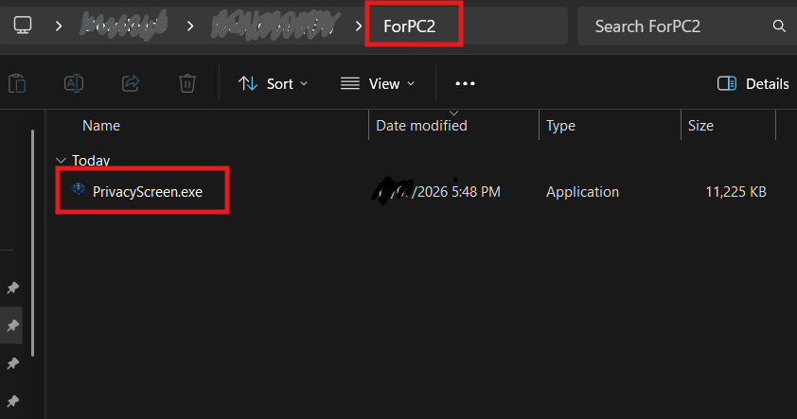This screenshot has width=797, height=419.
Task: Click the Rename icon in toolbar
Action: pyautogui.click(x=74, y=83)
